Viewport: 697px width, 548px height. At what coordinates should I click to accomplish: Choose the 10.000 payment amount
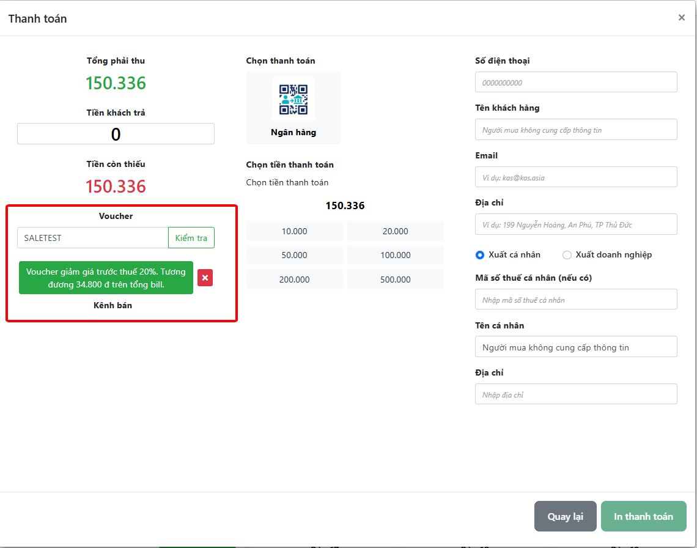point(294,231)
